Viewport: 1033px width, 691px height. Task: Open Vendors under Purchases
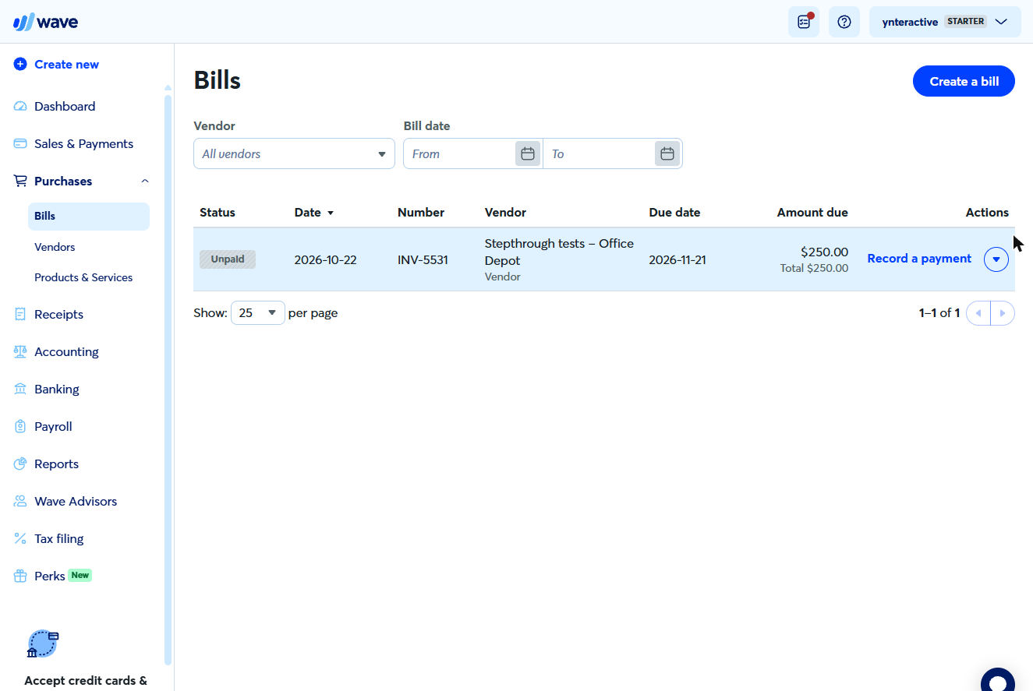tap(55, 247)
